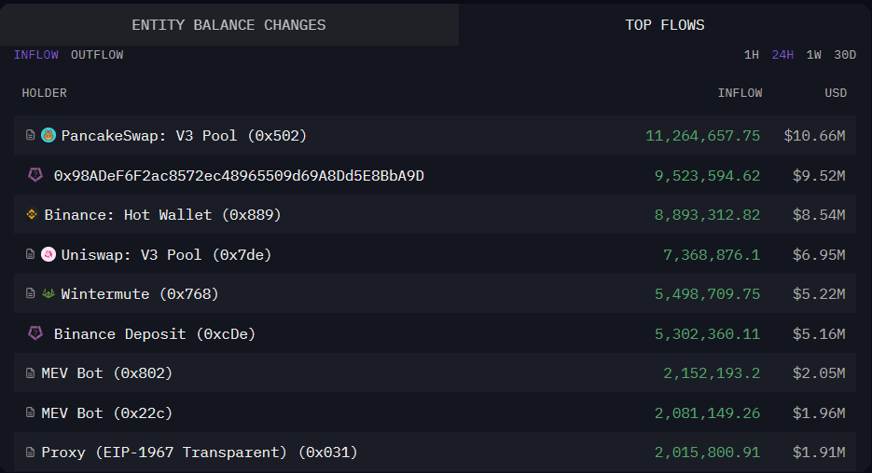Screen dimensions: 872x473
Task: Click USD value $5.22M
Action: point(819,294)
